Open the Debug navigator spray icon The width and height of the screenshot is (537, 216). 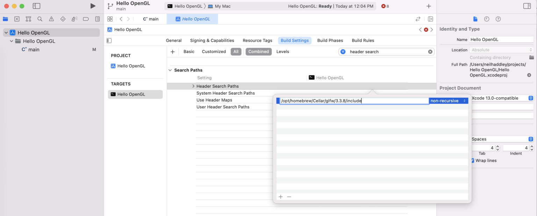74,19
